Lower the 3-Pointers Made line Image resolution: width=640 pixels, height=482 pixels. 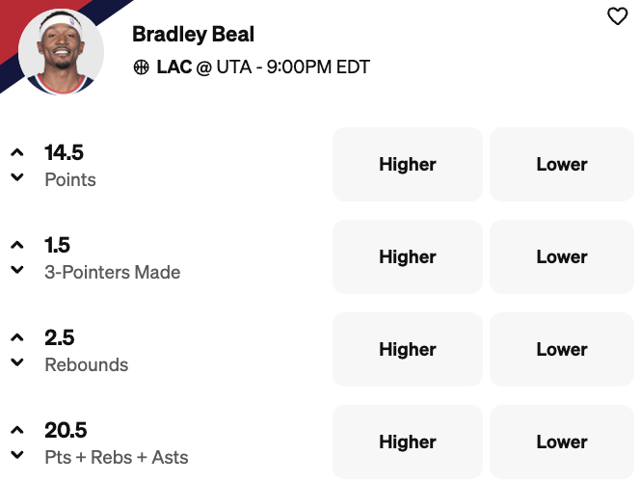click(x=17, y=270)
